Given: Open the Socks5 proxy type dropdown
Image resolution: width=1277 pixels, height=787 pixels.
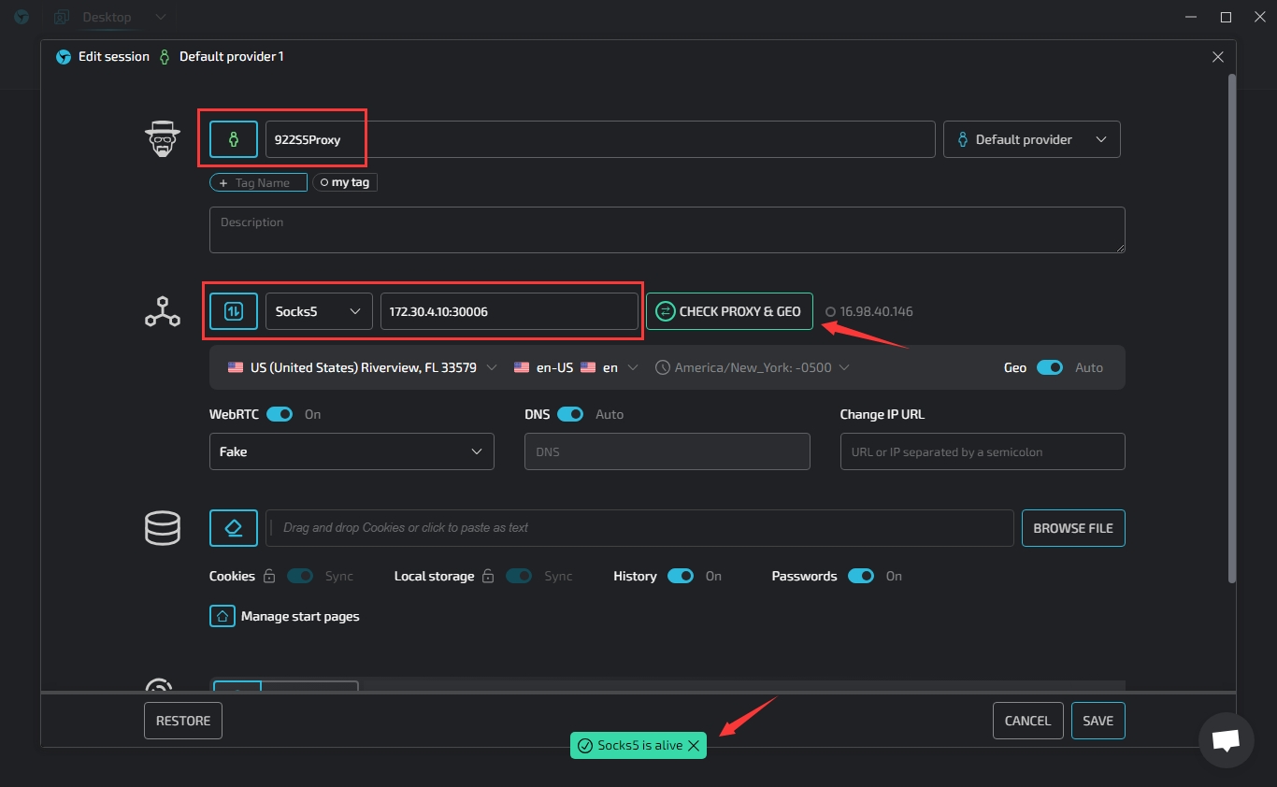Looking at the screenshot, I should pyautogui.click(x=318, y=311).
